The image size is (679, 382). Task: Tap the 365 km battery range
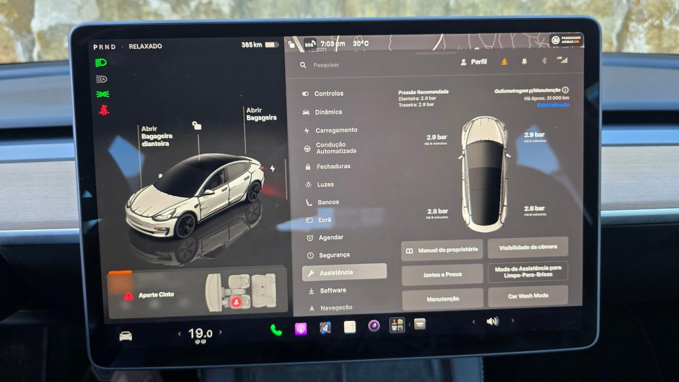tap(260, 45)
